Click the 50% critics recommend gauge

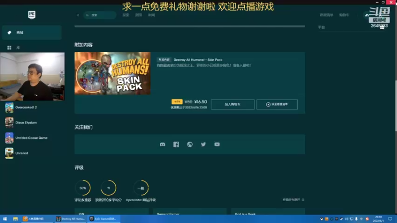click(x=83, y=188)
